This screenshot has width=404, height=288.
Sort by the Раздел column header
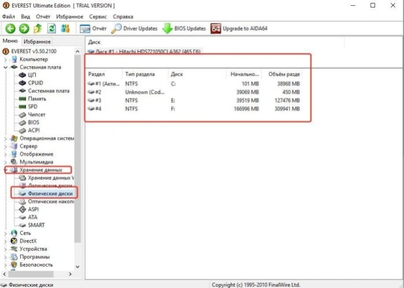[x=97, y=74]
